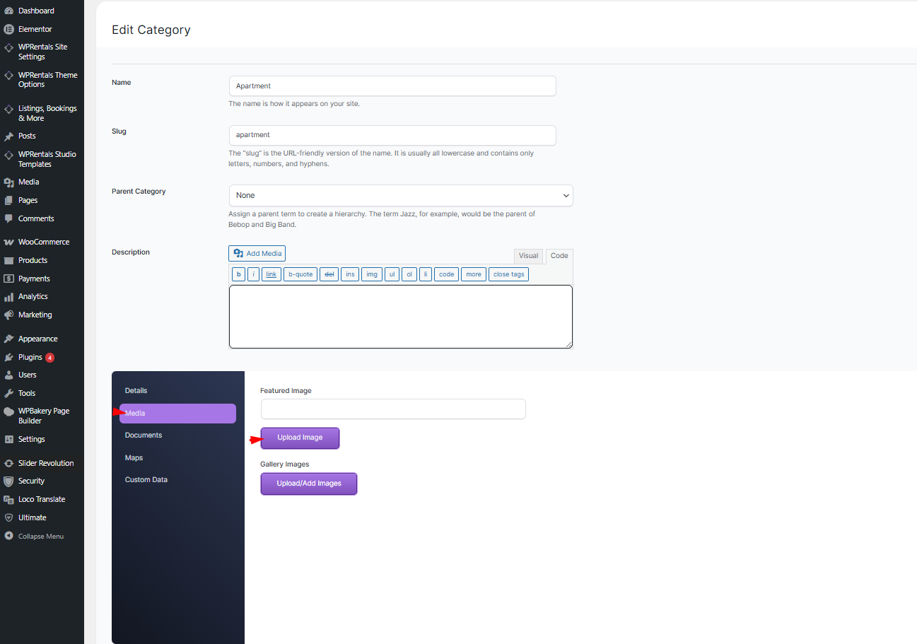The width and height of the screenshot is (917, 644).
Task: Click the Dashboard icon in sidebar
Action: coord(8,11)
